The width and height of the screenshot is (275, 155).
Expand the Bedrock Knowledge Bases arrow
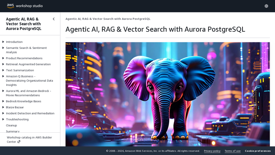3,101
